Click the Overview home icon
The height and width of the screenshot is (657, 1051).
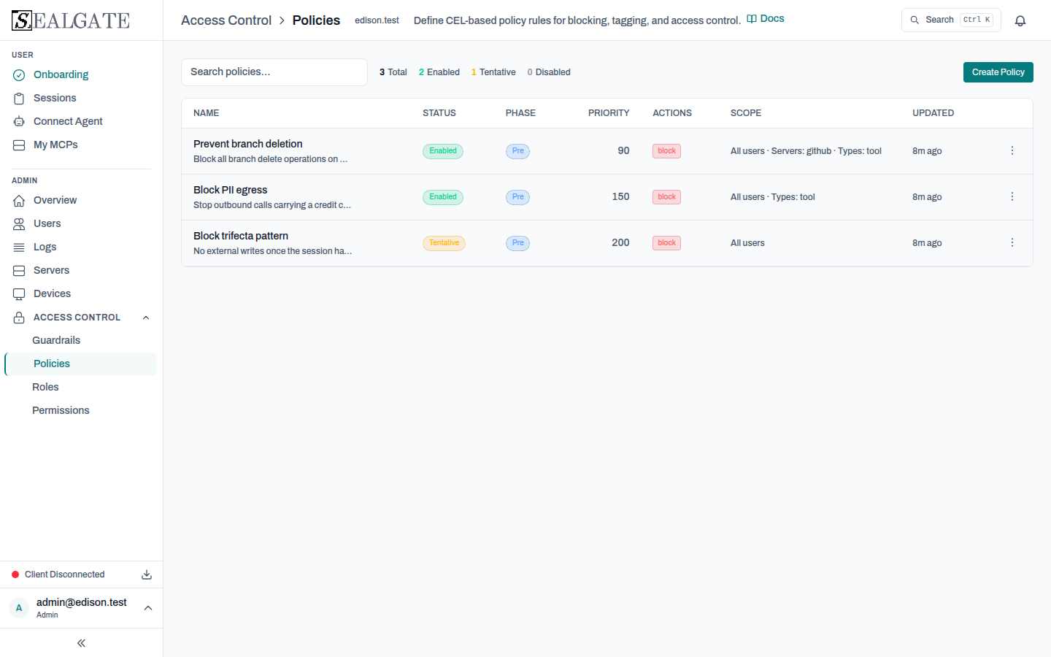click(x=19, y=200)
